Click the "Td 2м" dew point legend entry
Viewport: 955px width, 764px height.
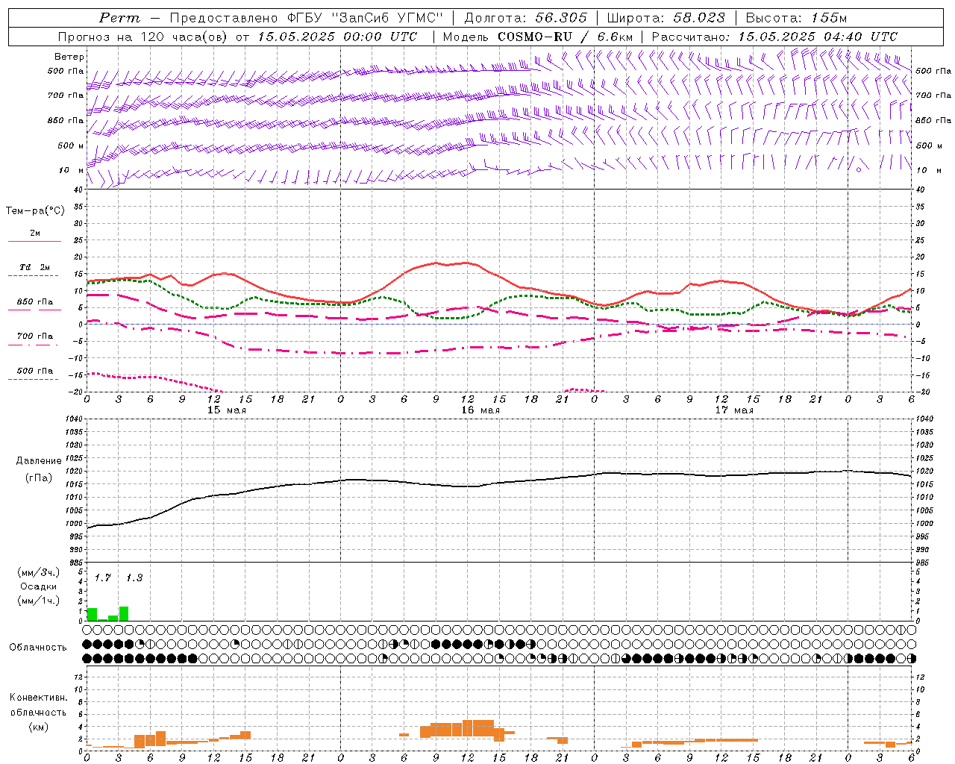point(34,267)
